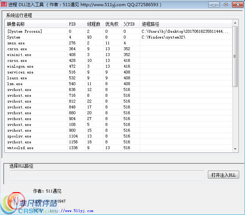Click the 511YJ app icon in title bar
The height and width of the screenshot is (215, 245).
(x=4, y=4)
